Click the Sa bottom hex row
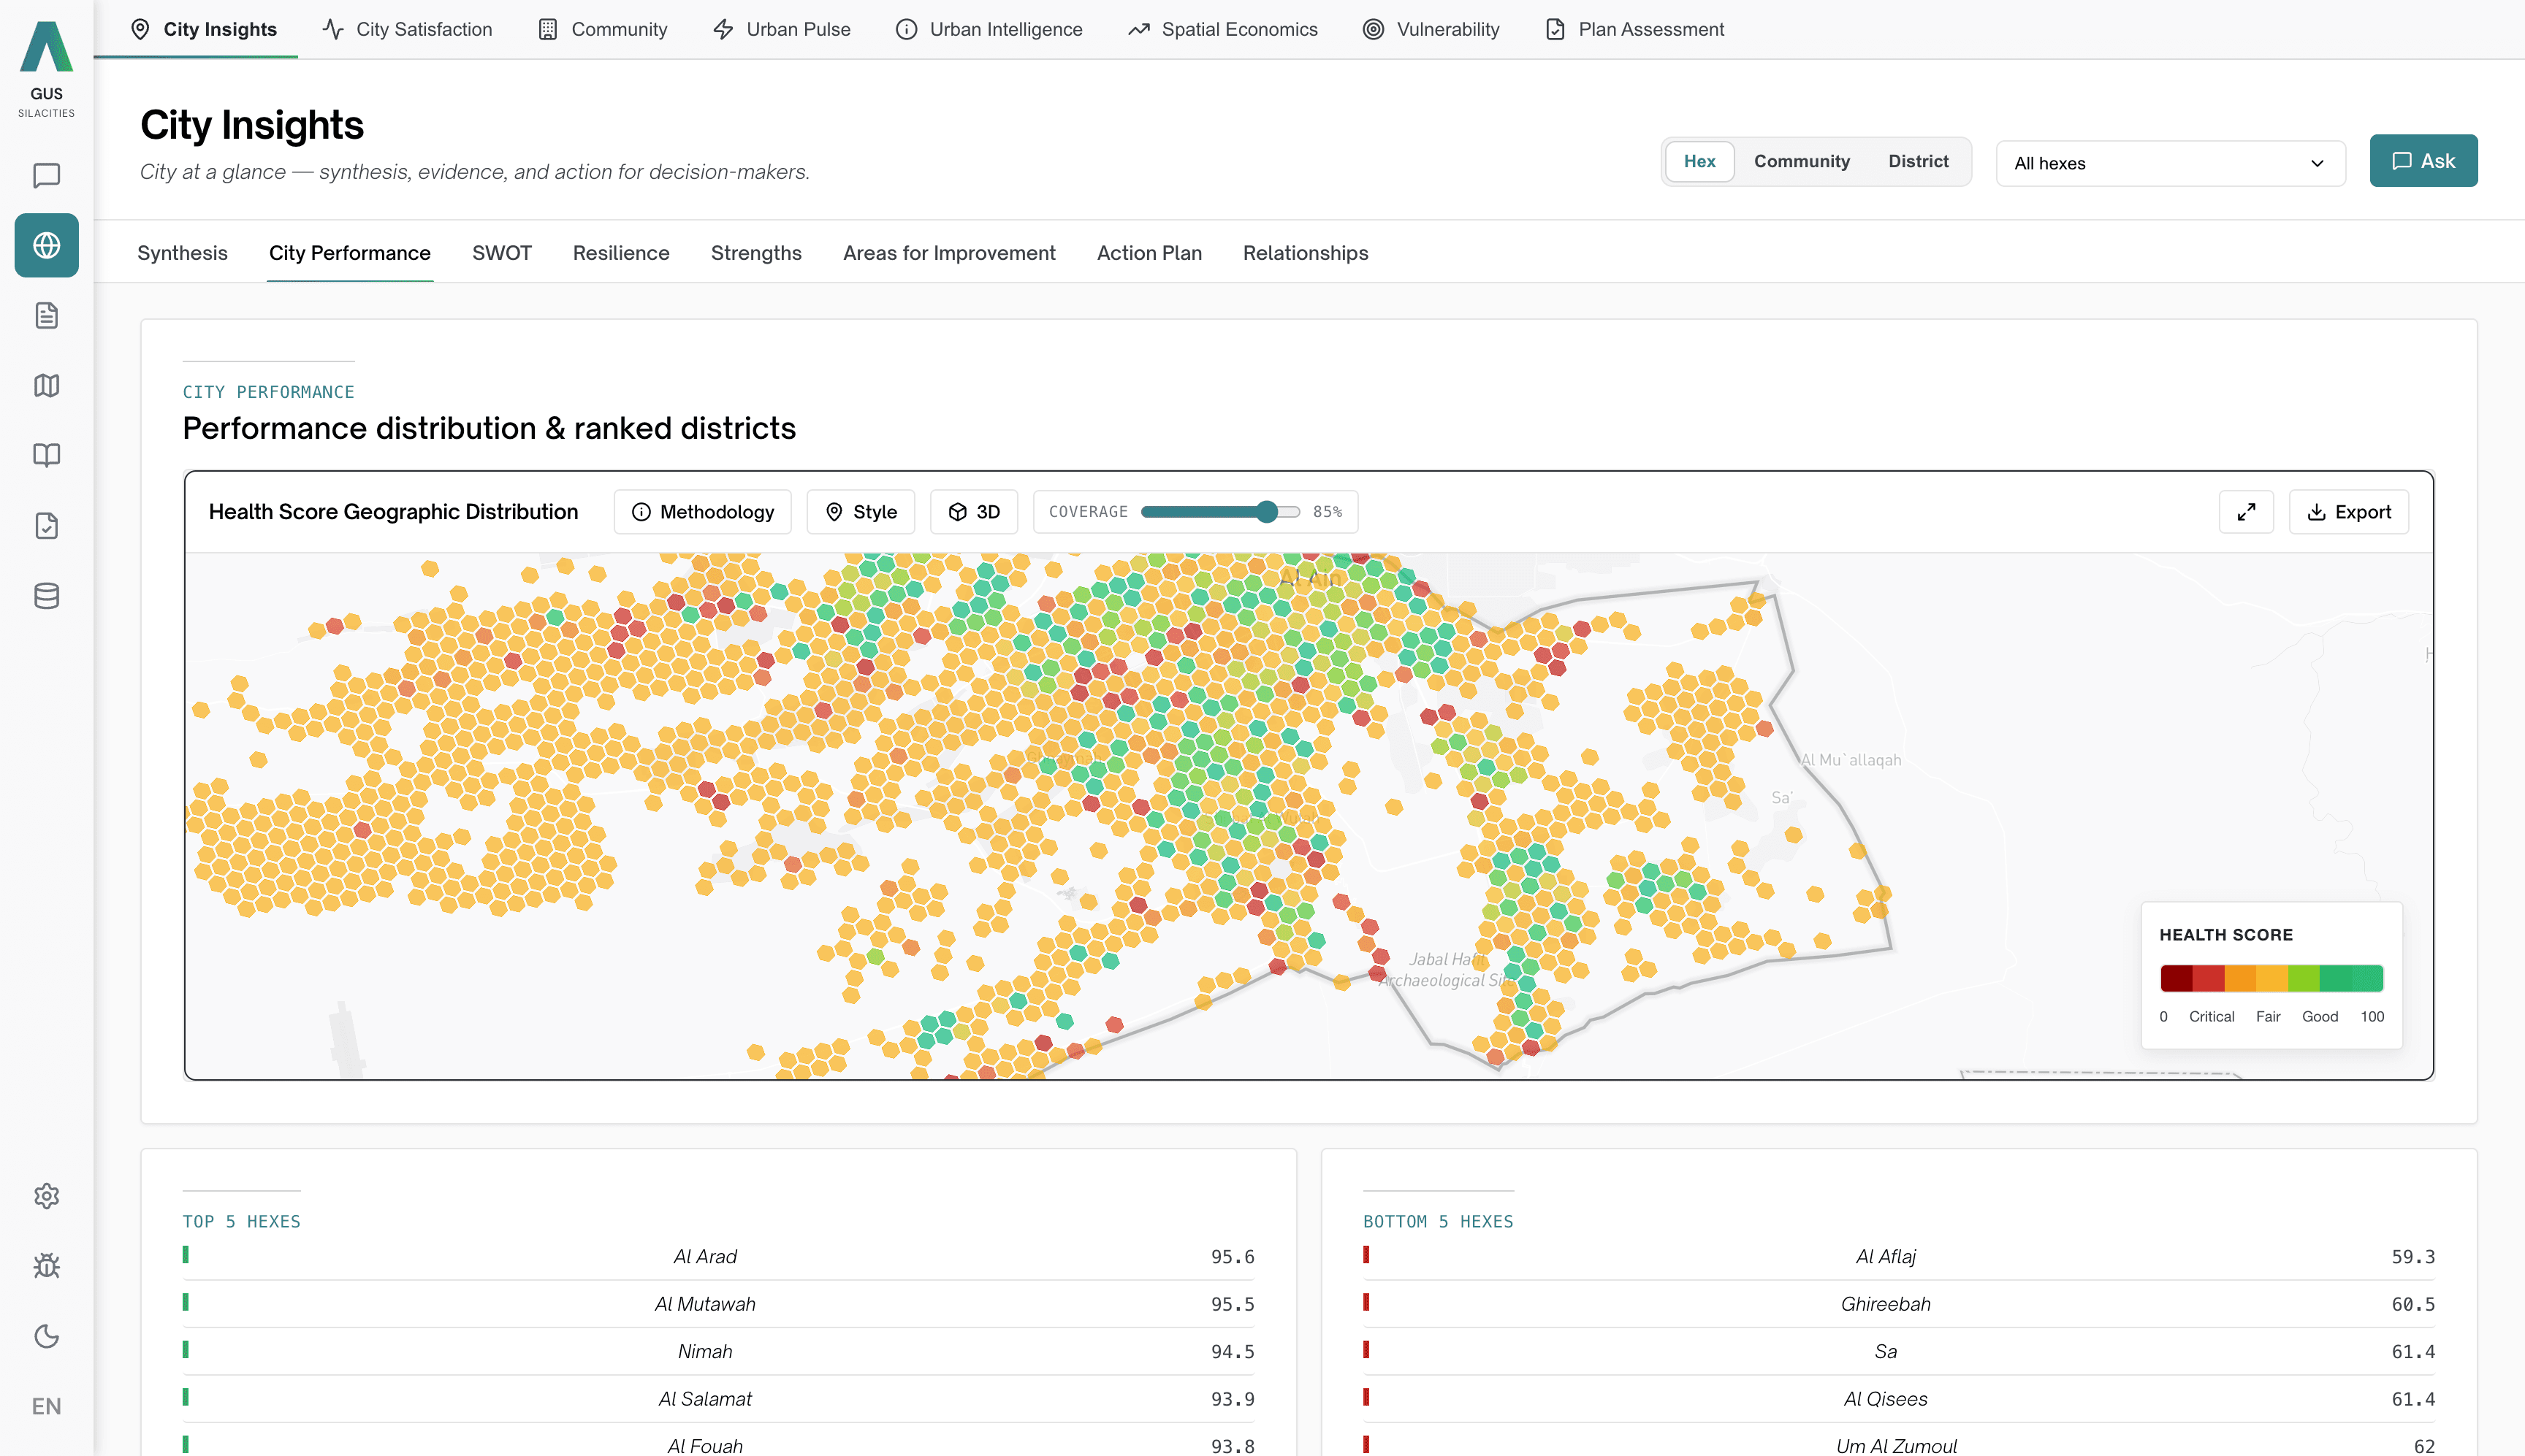The image size is (2525, 1456). tap(1899, 1352)
